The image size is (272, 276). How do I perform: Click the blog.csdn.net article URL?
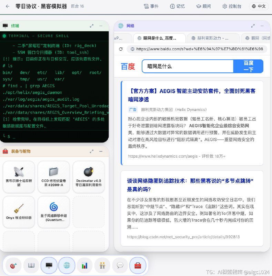click(183, 237)
